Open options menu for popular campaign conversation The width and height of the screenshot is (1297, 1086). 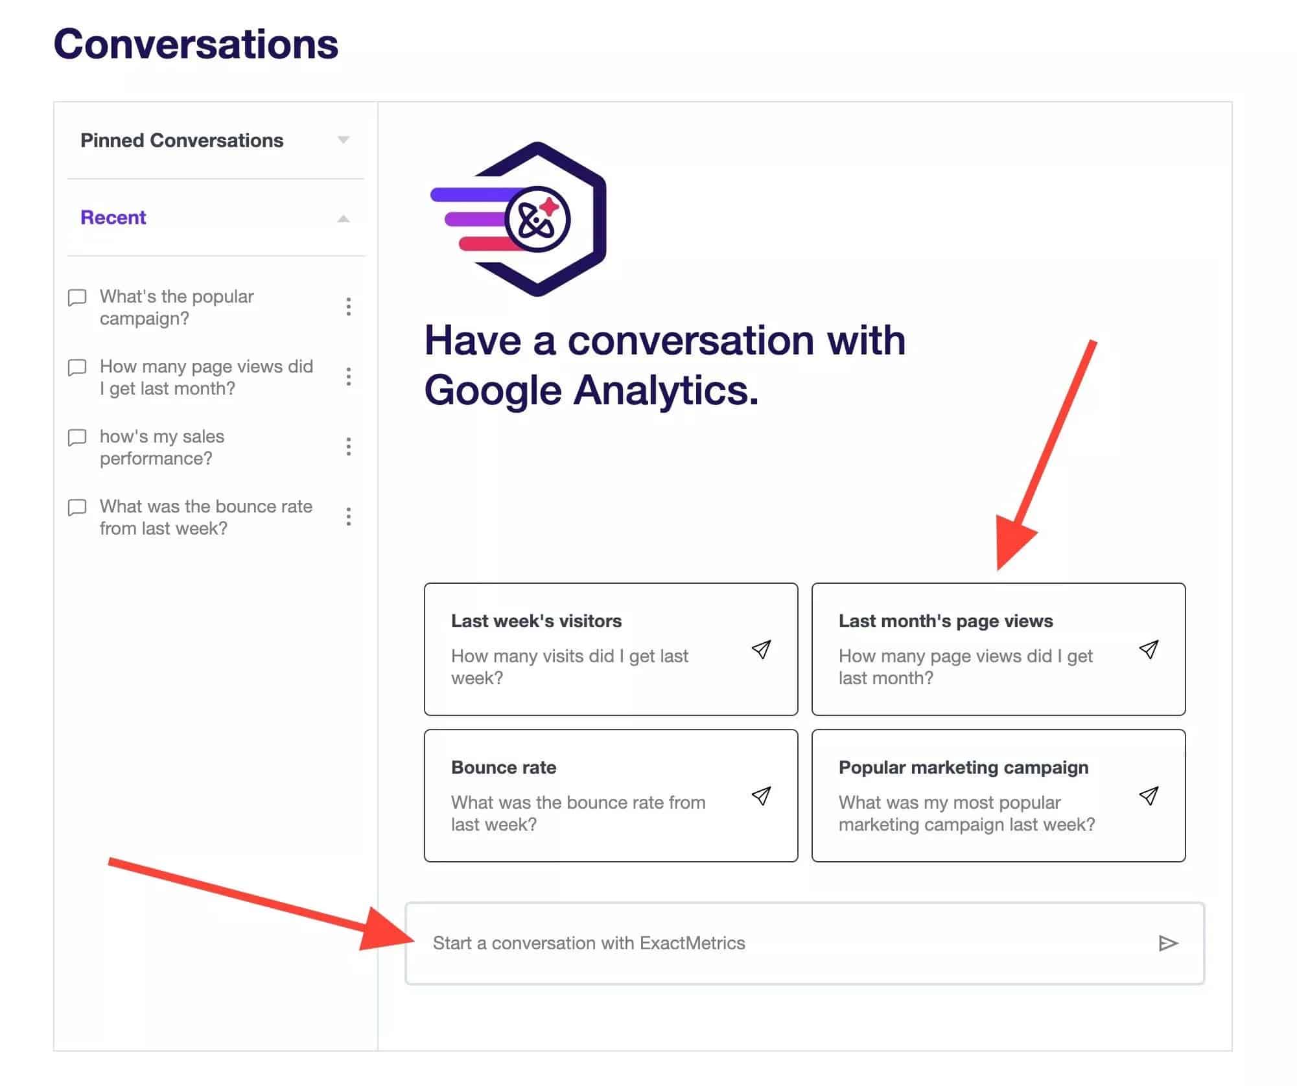tap(349, 307)
